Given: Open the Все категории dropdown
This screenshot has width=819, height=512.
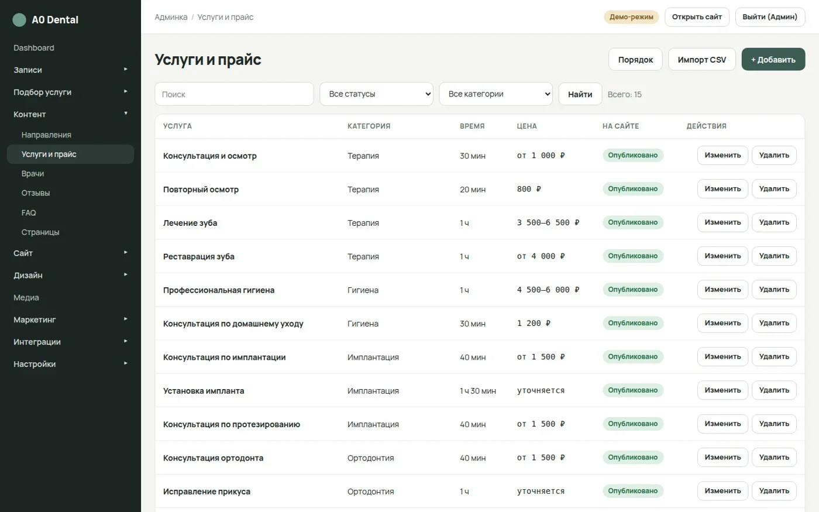Looking at the screenshot, I should 495,94.
